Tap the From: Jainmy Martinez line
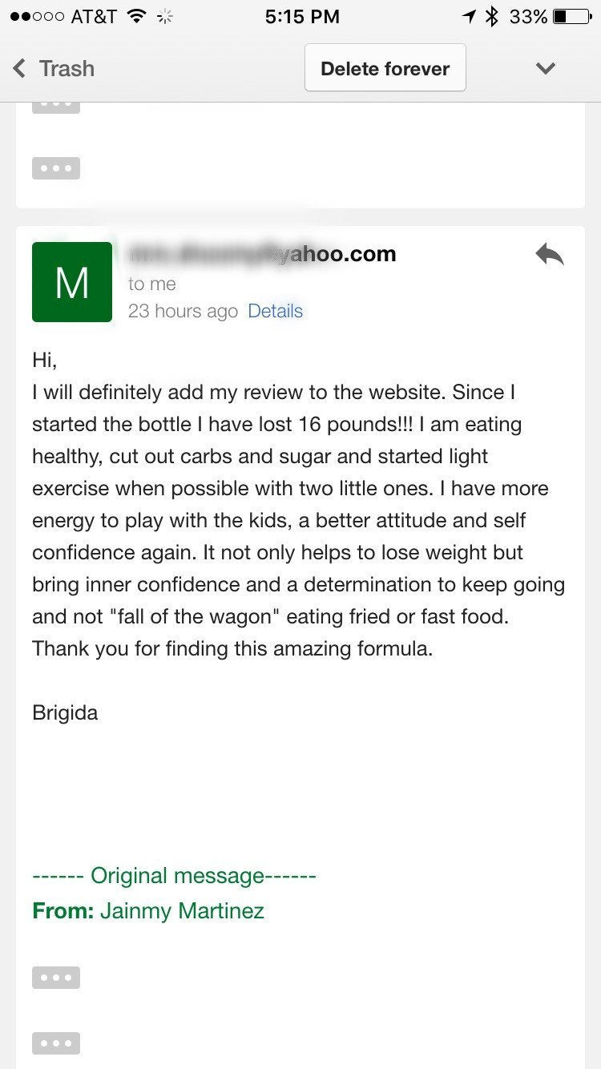Screen dimensions: 601x1069 [148, 910]
